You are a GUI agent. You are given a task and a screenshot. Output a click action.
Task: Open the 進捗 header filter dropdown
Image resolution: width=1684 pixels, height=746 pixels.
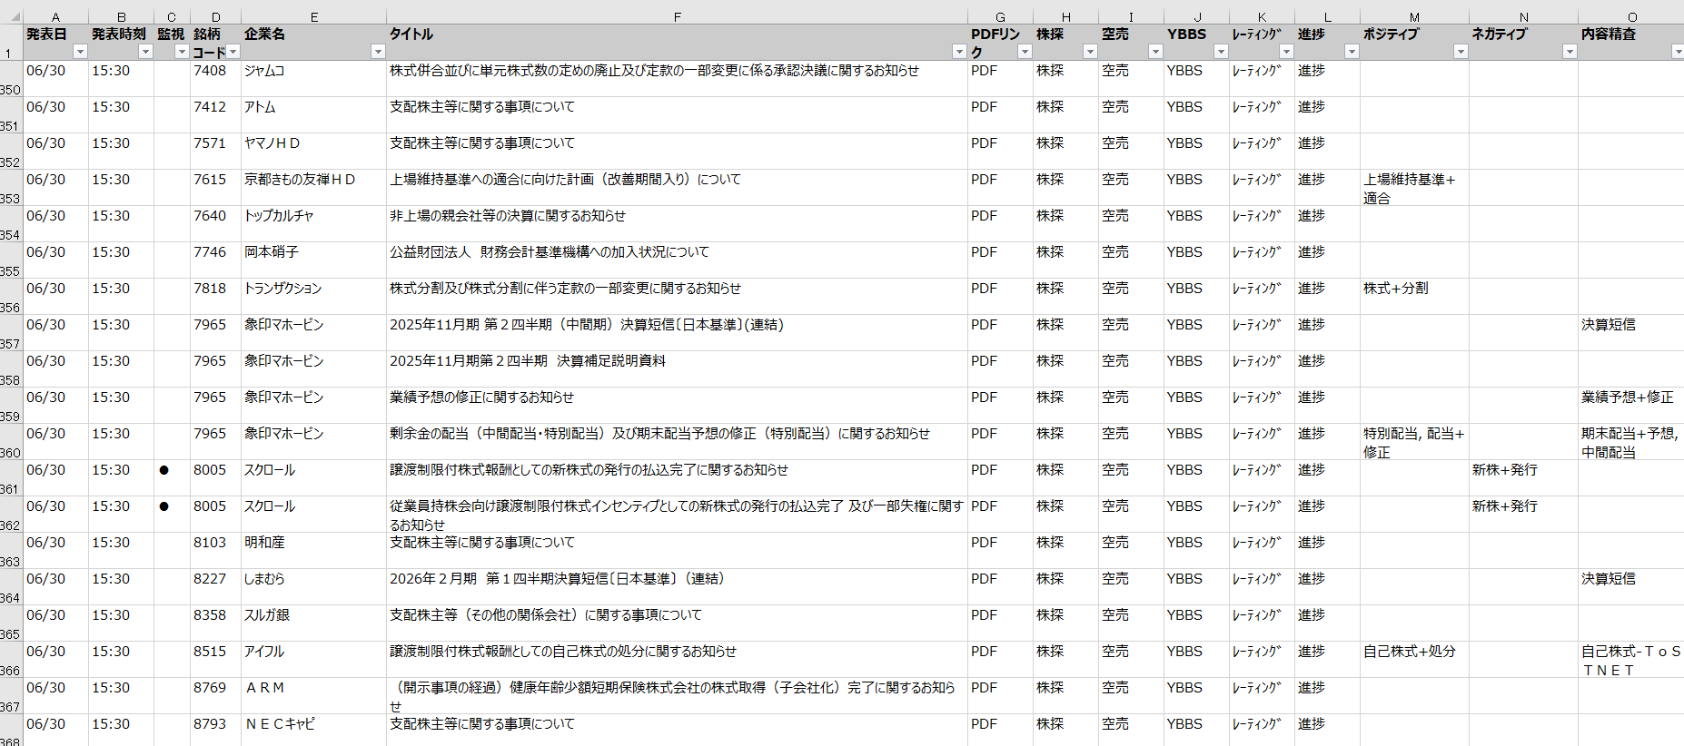1352,52
